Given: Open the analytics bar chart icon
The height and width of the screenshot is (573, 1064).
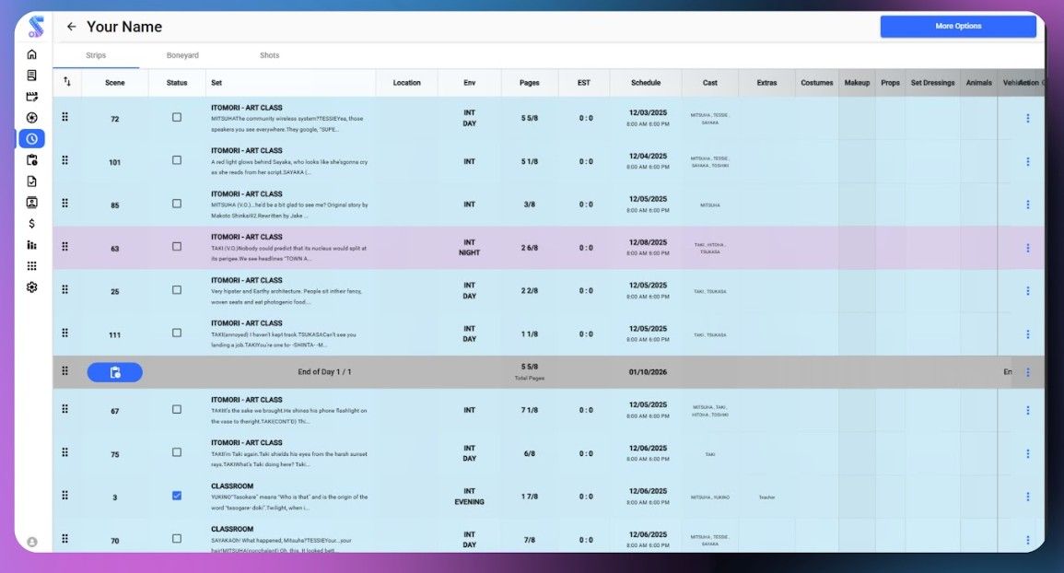Looking at the screenshot, I should pyautogui.click(x=31, y=244).
